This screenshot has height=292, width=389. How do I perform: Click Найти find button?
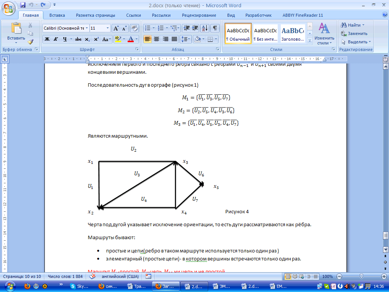[x=353, y=25]
